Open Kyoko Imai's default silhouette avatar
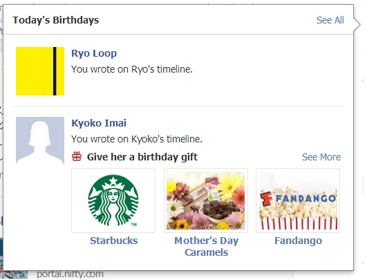The height and width of the screenshot is (280, 367). point(40,141)
